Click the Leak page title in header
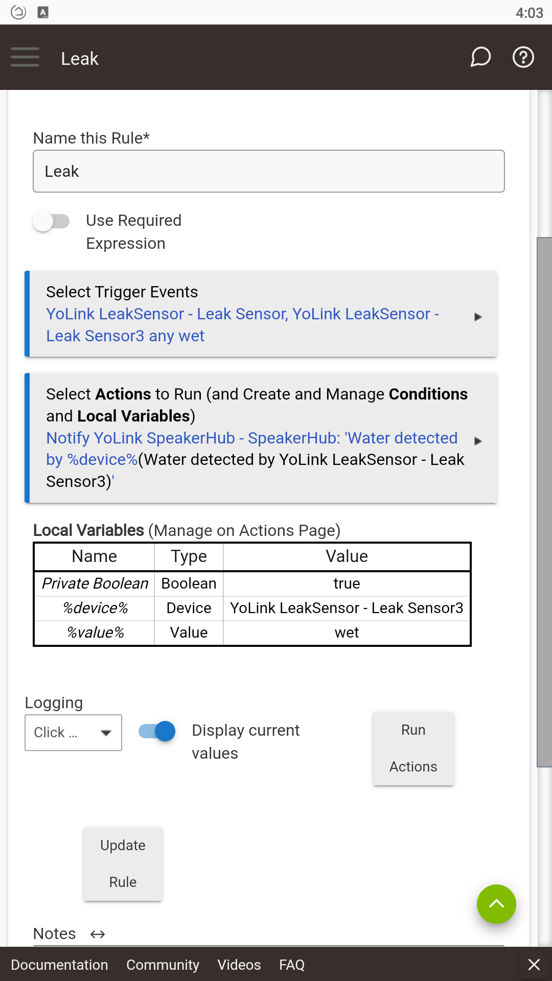Screen dimensions: 552x981 [80, 59]
